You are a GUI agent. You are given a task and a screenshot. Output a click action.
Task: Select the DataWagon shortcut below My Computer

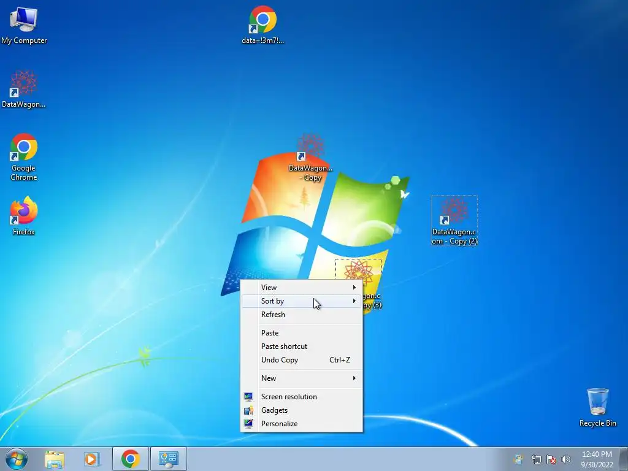(x=24, y=89)
